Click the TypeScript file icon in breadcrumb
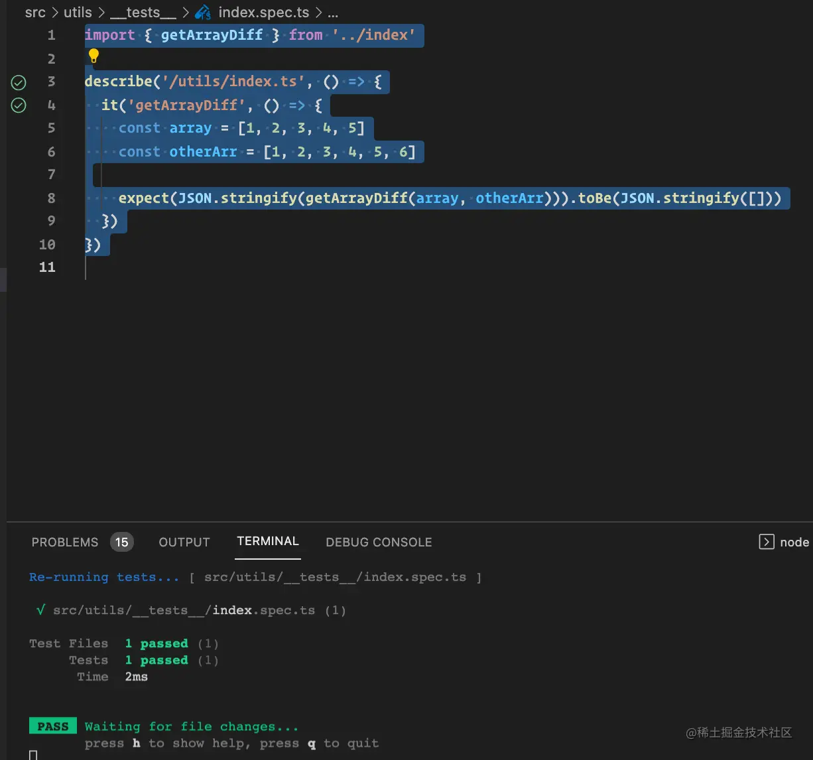The image size is (813, 760). (203, 12)
